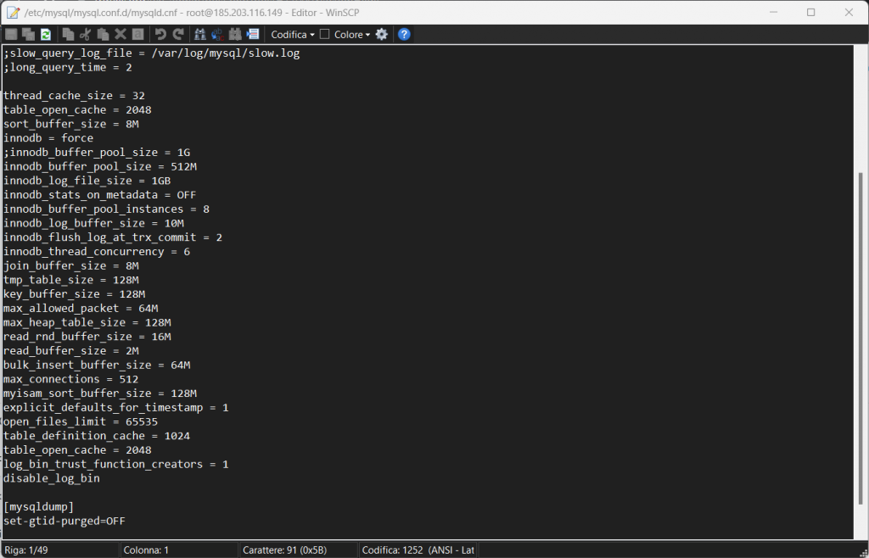Screen dimensions: 869x558
Task: Click the Save file toolbar icon
Action: tap(11, 35)
